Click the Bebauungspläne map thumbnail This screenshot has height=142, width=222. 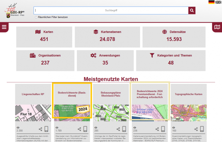[111, 113]
